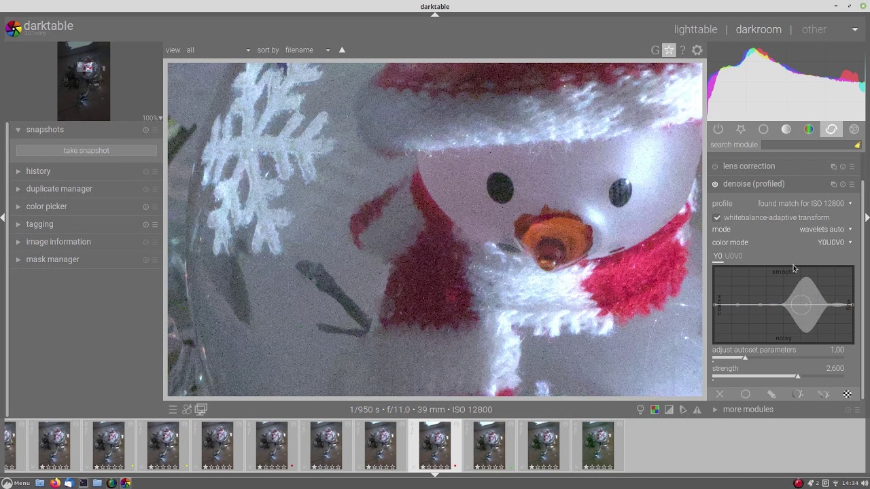Toggle clipping indication icon

669,410
